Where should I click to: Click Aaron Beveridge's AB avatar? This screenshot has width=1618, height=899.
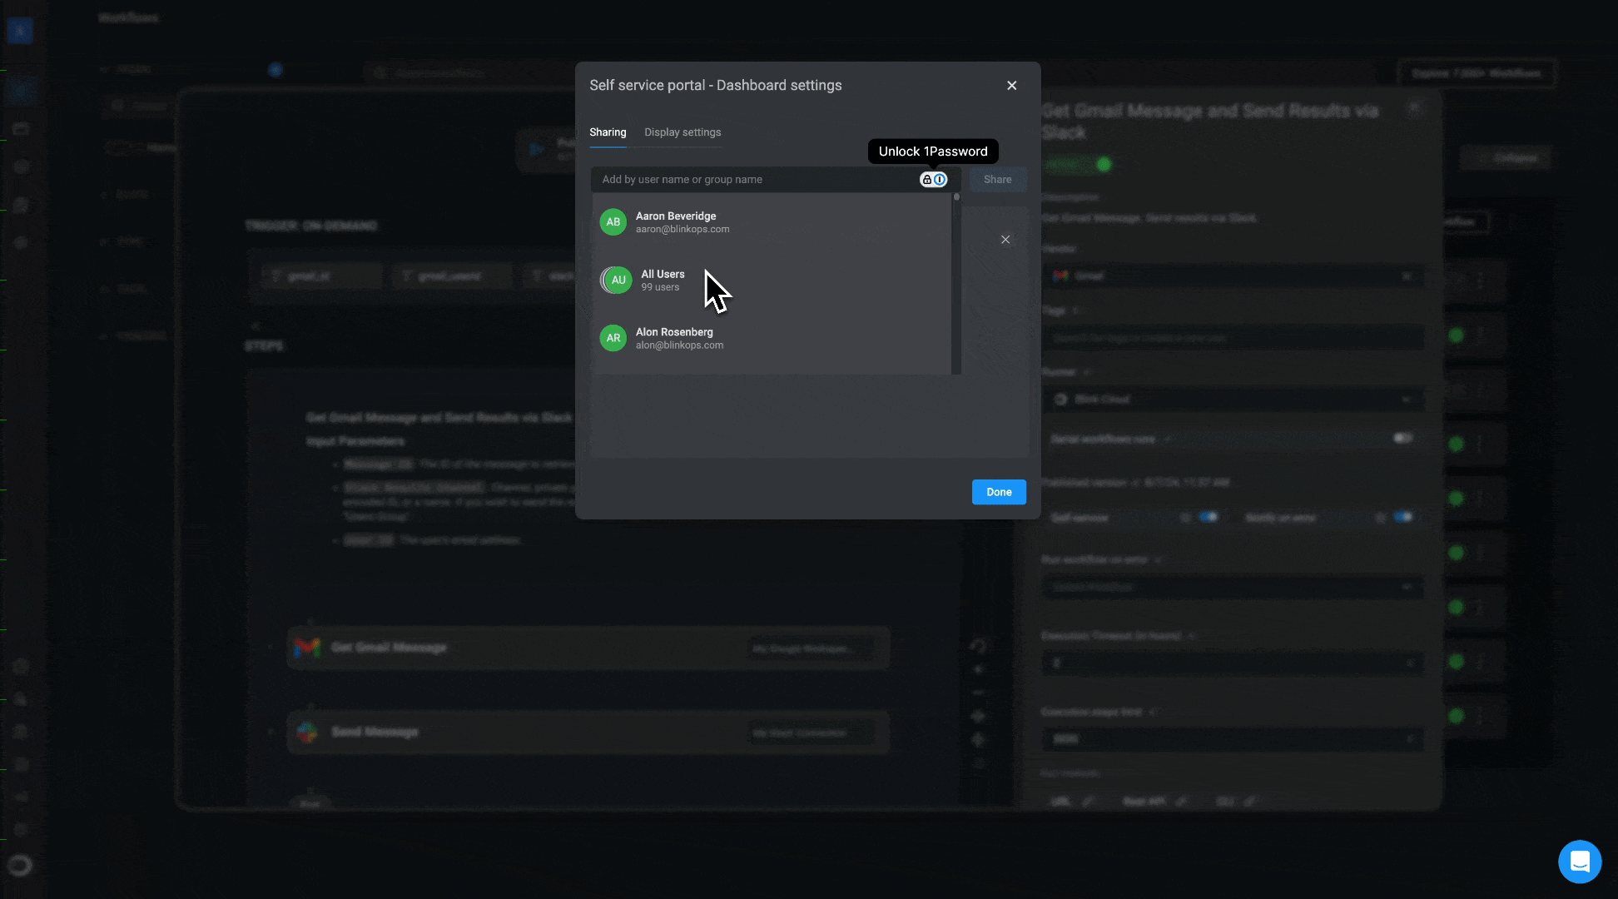[x=613, y=222]
